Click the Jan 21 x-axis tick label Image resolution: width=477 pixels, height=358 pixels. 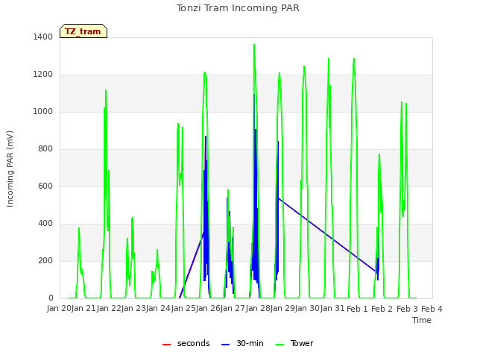84,309
